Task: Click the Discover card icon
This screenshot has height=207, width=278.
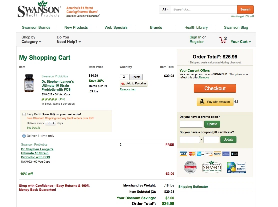Action: pyautogui.click(x=209, y=154)
